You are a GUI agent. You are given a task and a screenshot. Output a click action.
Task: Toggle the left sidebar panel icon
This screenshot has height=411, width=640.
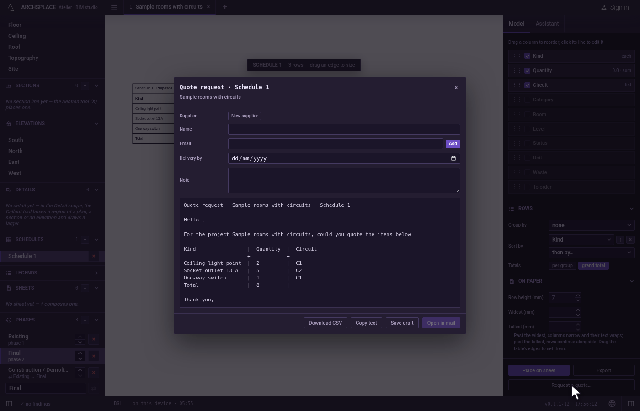click(9, 404)
